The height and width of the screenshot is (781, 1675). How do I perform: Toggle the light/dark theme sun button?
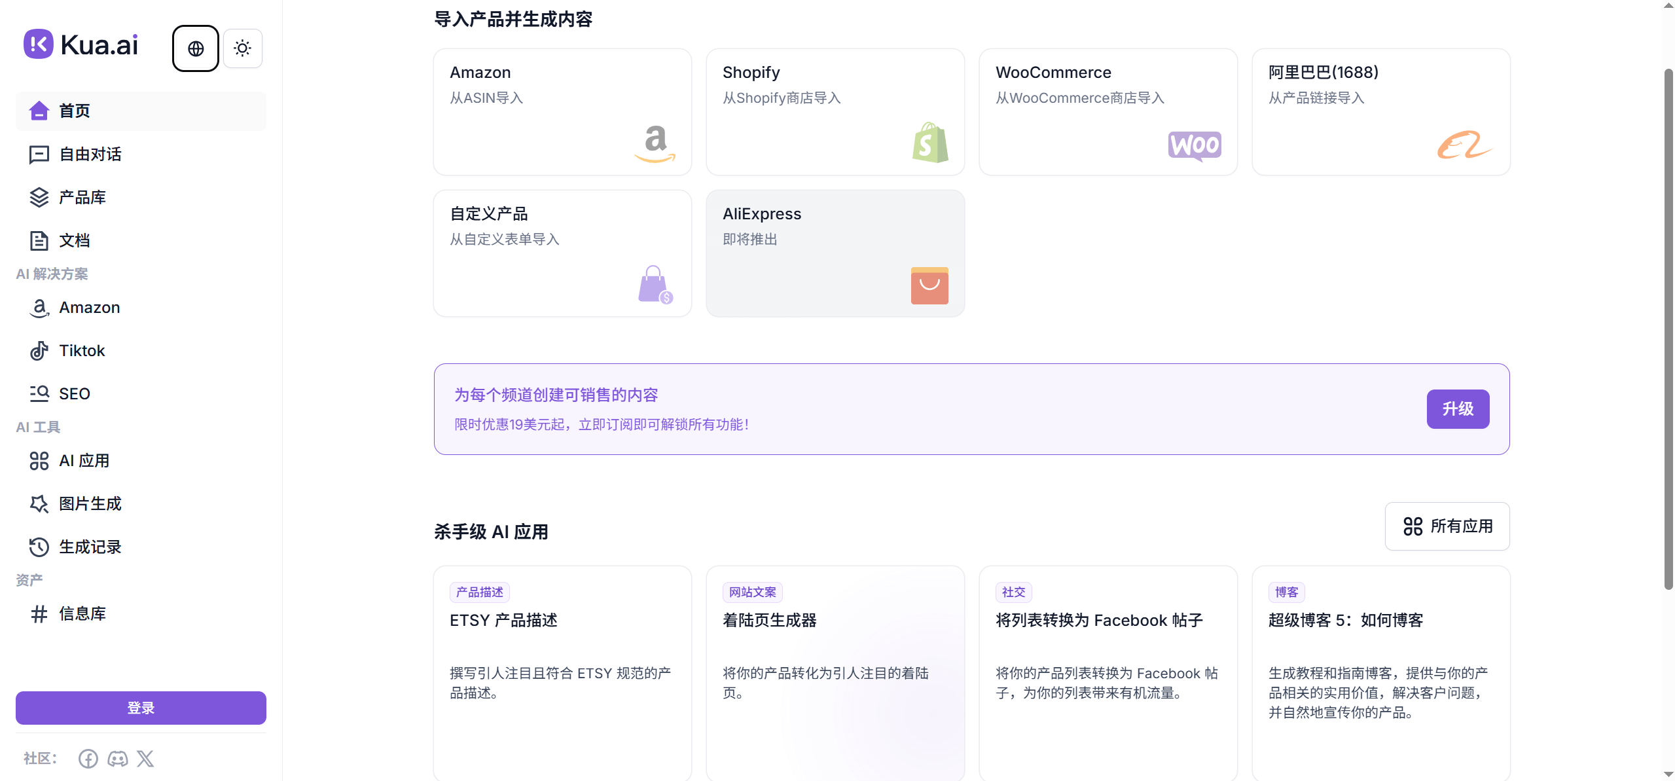243,48
